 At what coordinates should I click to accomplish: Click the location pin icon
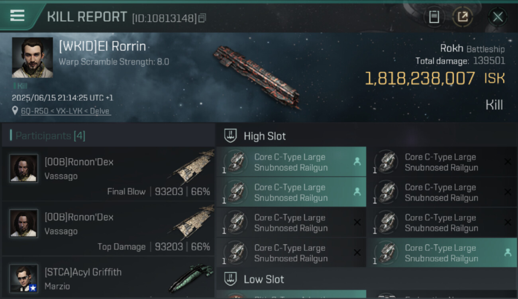click(15, 111)
